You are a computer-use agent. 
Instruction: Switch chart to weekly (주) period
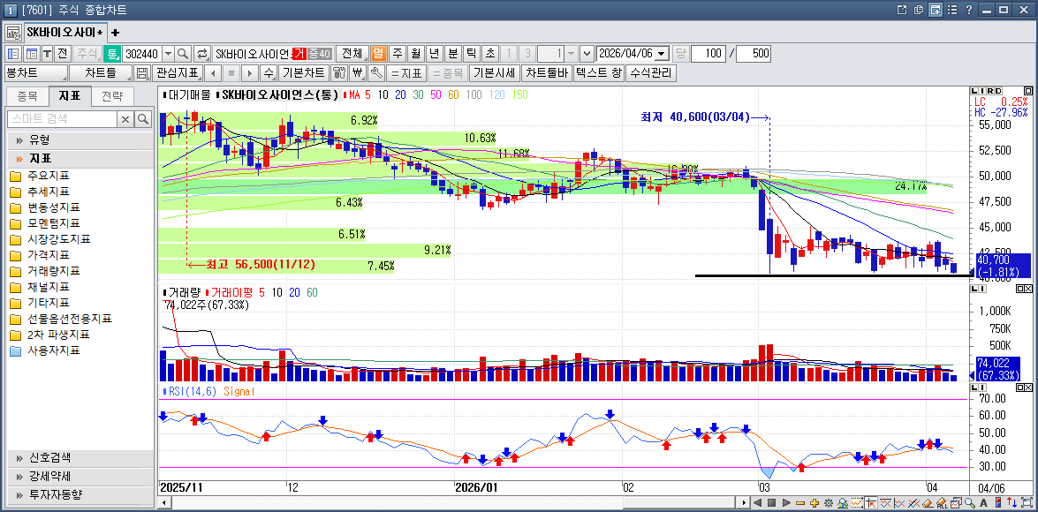397,54
